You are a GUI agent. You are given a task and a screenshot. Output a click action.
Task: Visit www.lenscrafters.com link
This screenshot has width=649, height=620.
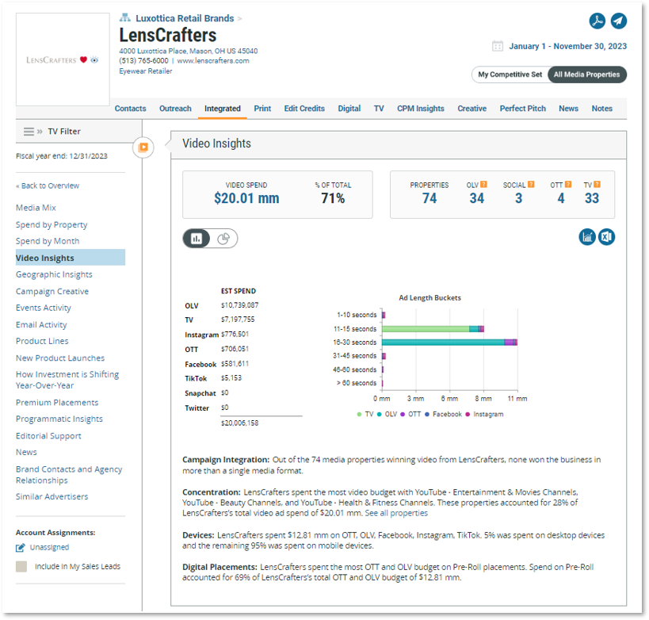click(213, 61)
